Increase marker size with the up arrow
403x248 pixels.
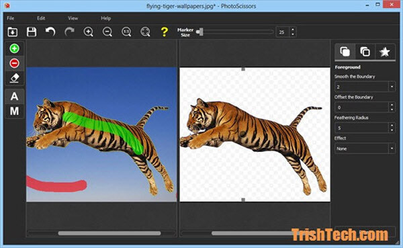click(x=293, y=30)
